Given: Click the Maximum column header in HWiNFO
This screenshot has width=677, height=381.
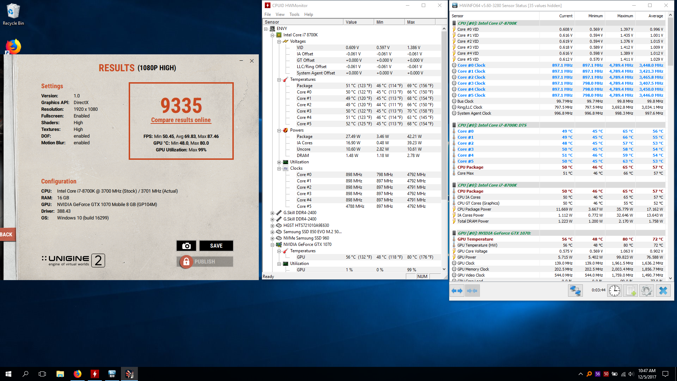Looking at the screenshot, I should click(620, 16).
